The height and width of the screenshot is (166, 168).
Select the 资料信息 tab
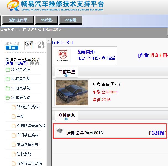tap(67, 115)
